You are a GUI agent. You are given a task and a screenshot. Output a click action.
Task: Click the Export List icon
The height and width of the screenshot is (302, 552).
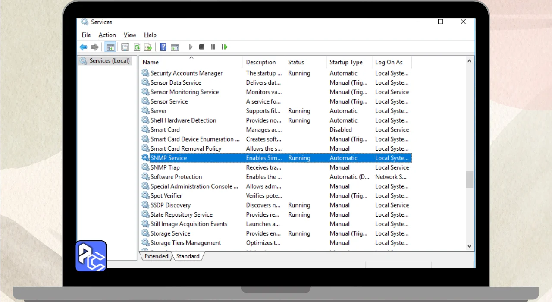pyautogui.click(x=148, y=47)
